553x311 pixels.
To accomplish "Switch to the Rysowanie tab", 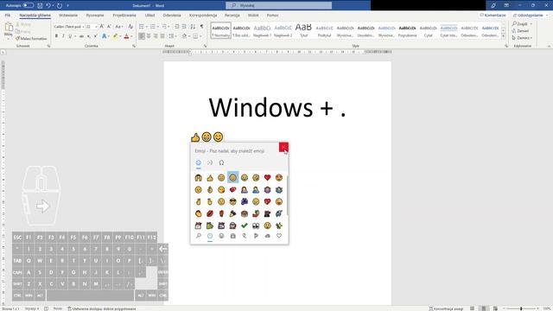I will click(x=95, y=16).
